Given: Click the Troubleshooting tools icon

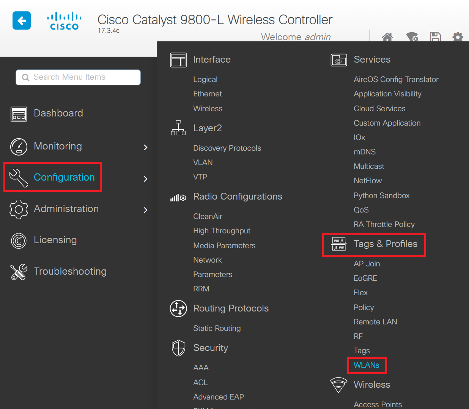Looking at the screenshot, I should point(19,272).
